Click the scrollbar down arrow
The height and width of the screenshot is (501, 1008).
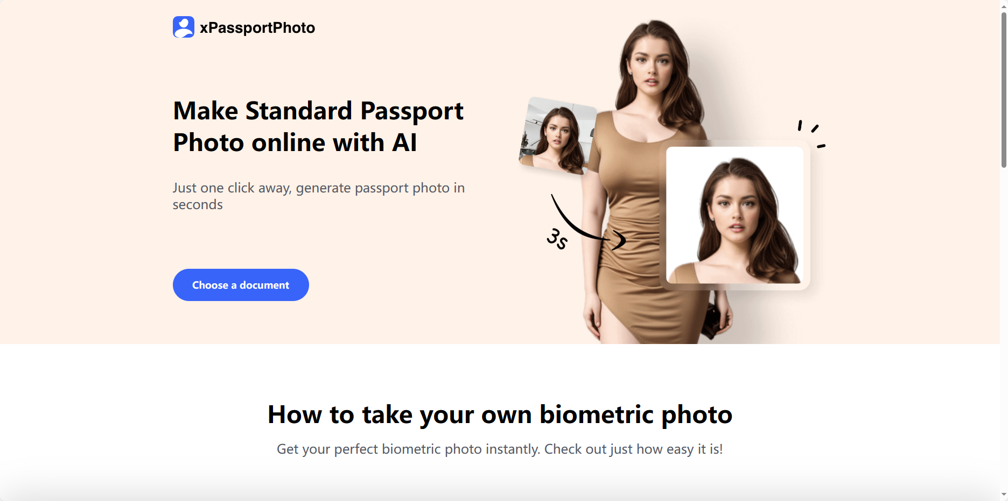[1004, 495]
